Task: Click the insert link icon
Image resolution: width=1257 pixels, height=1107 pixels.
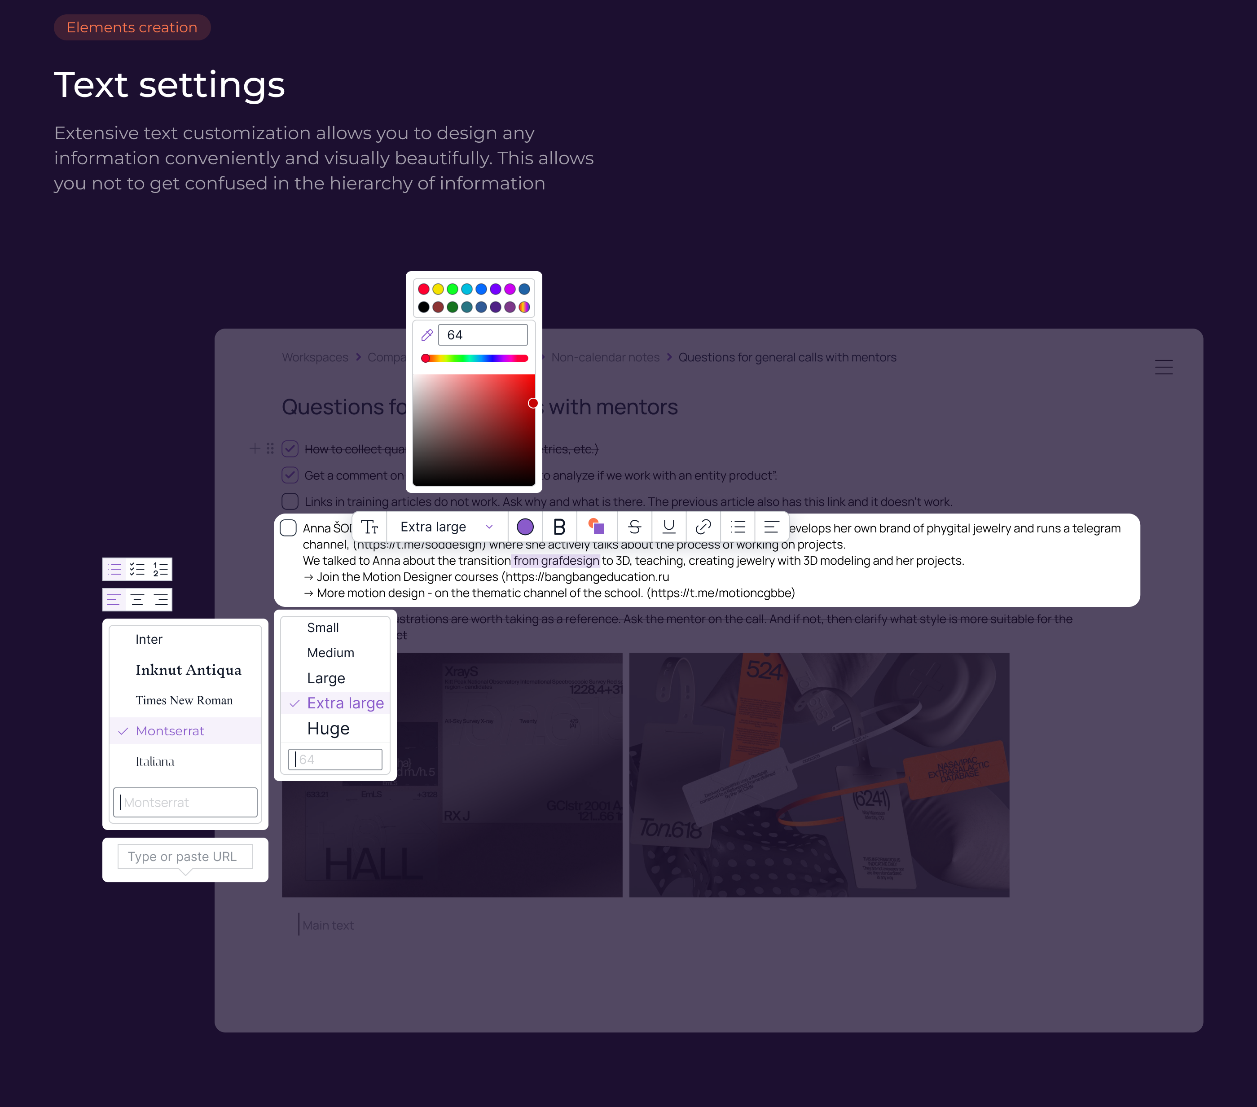Action: (x=703, y=527)
